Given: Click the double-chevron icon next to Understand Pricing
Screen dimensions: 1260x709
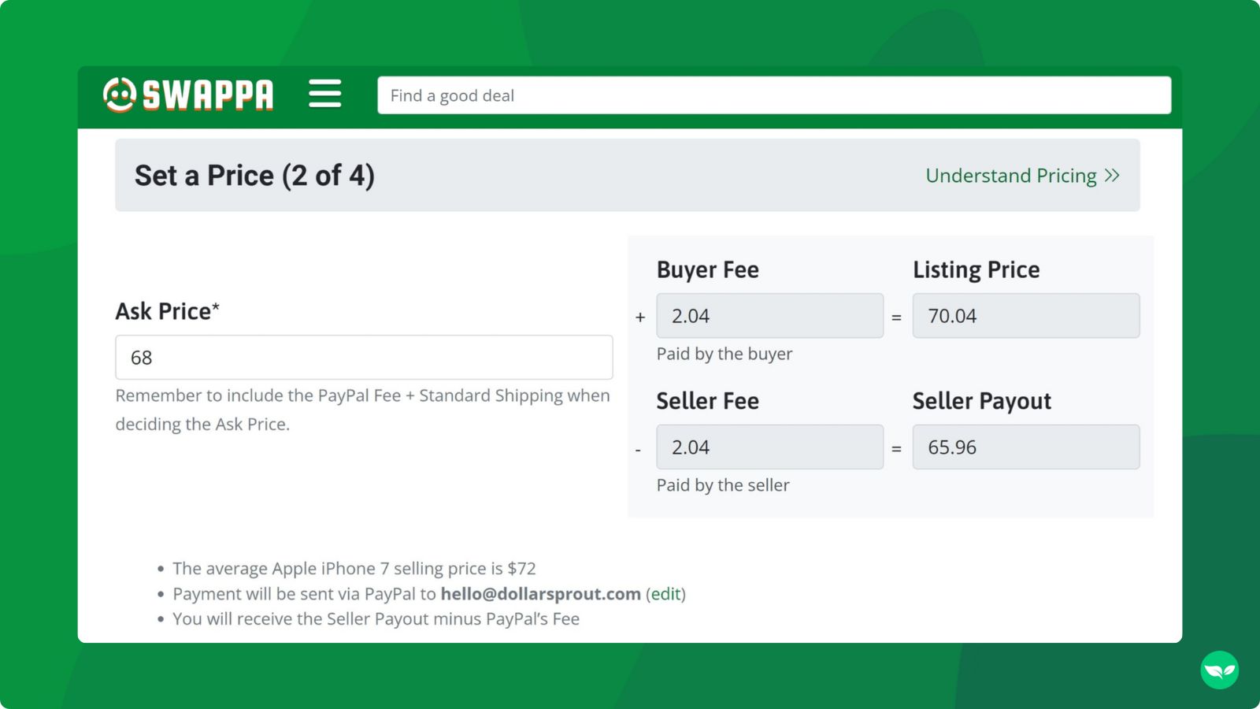Looking at the screenshot, I should (1113, 176).
